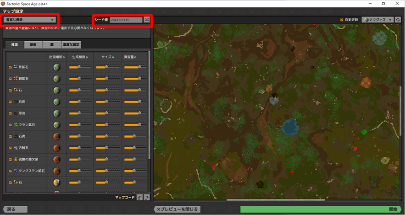Click the 銅鉱石 ore icon
The image size is (405, 215).
[x=16, y=79]
